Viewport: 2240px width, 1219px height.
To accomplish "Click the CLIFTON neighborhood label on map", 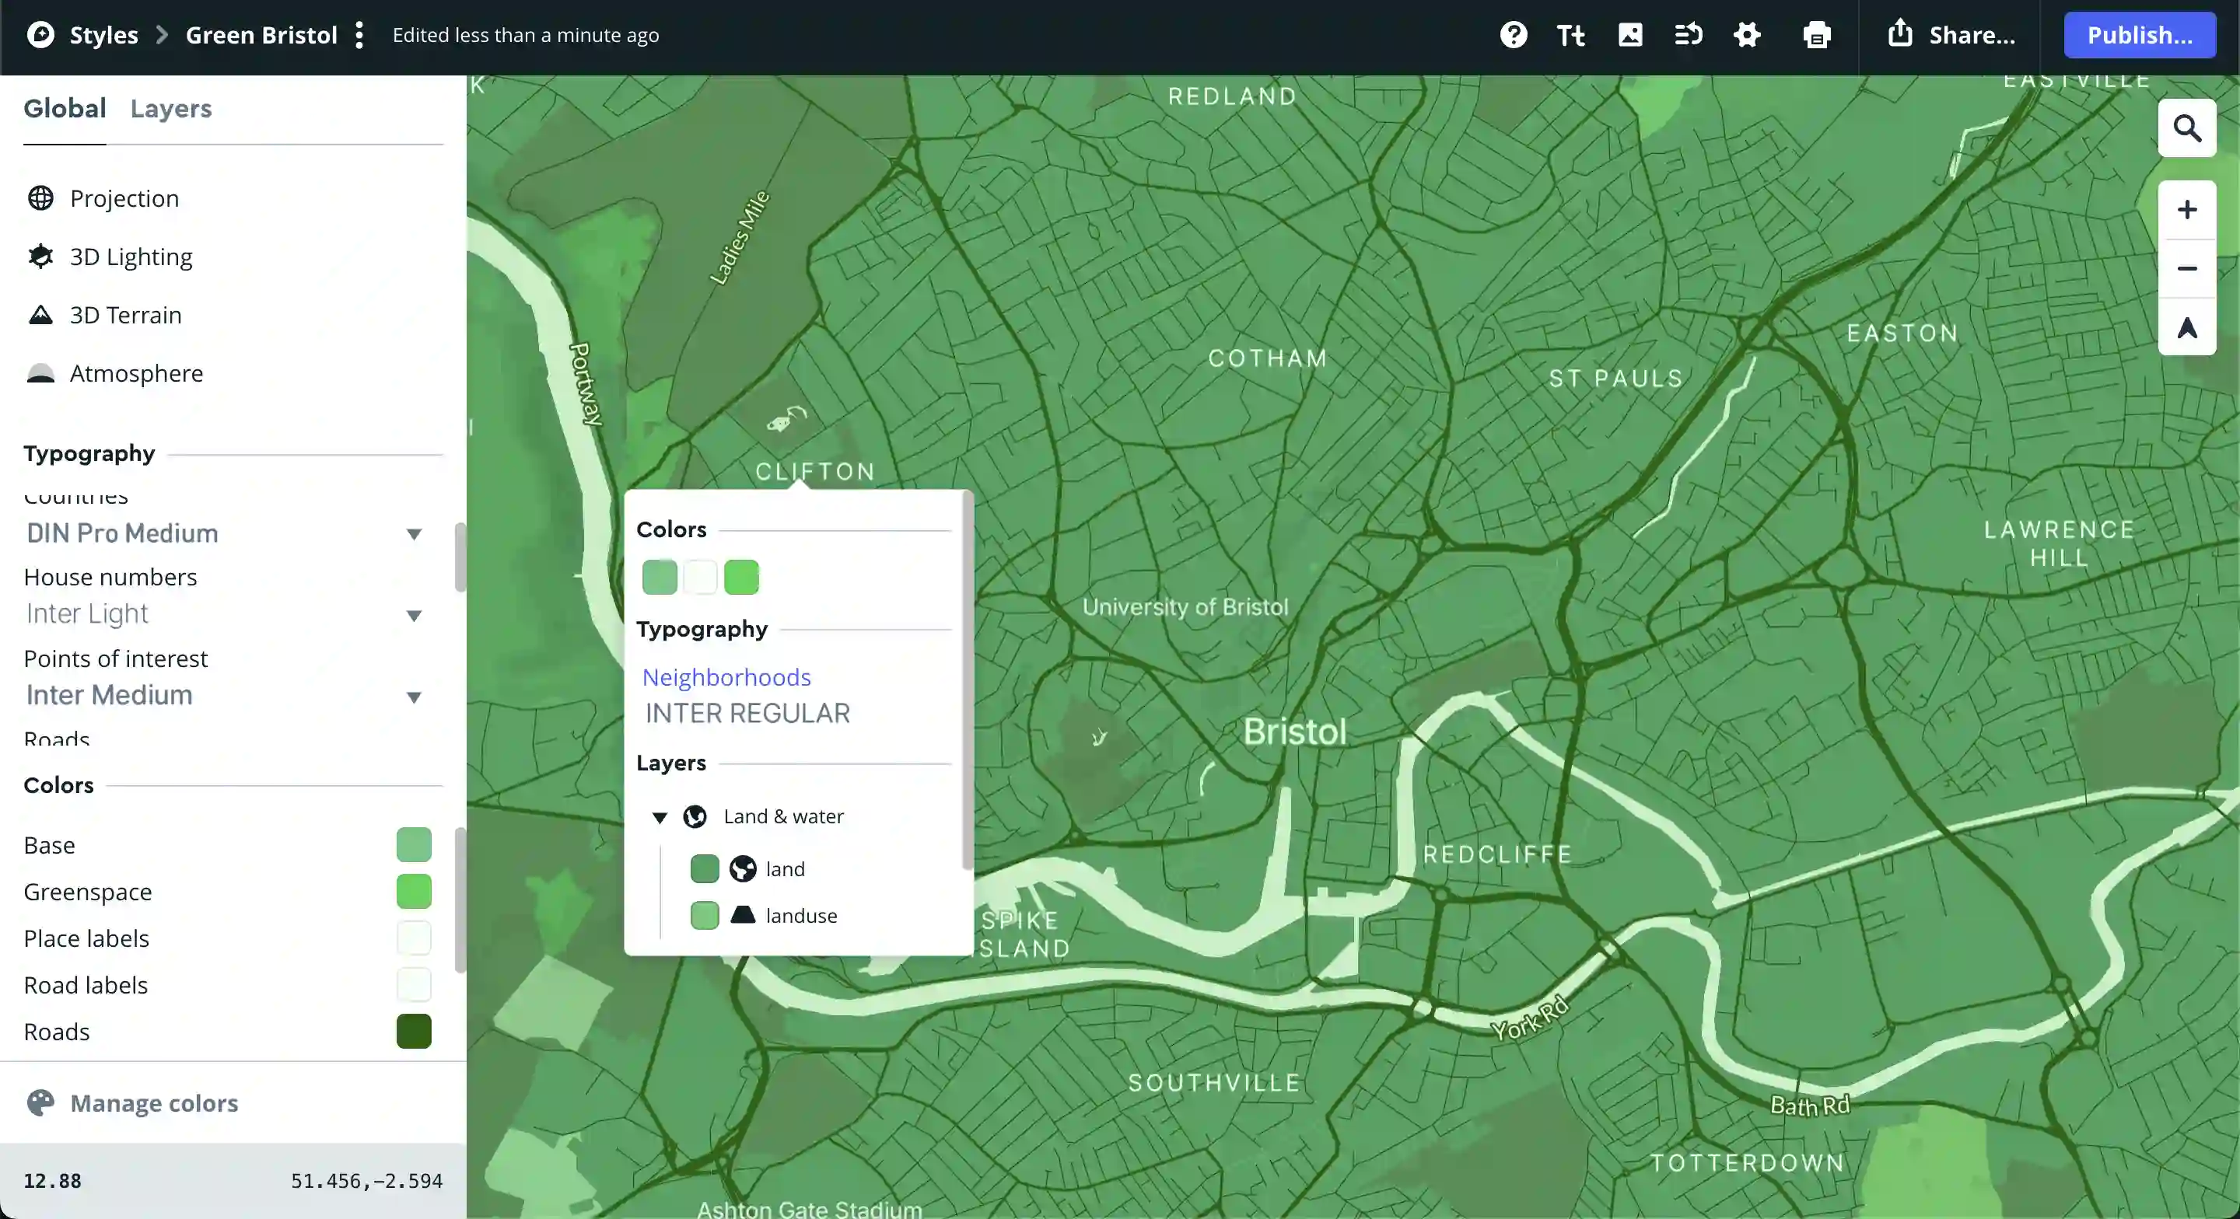I will 815,471.
